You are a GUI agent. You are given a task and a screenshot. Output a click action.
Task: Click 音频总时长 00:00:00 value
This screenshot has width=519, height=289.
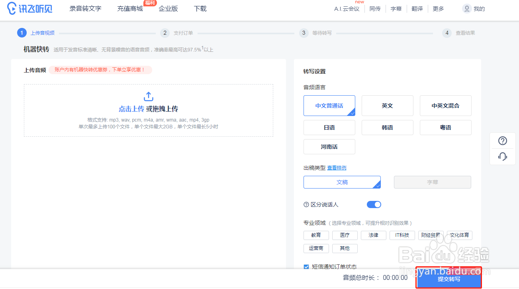(395, 278)
